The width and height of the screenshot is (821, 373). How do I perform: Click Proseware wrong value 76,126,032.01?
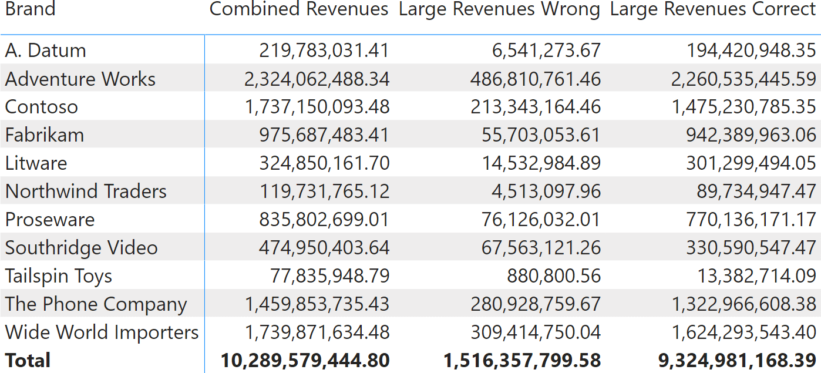[x=541, y=220]
